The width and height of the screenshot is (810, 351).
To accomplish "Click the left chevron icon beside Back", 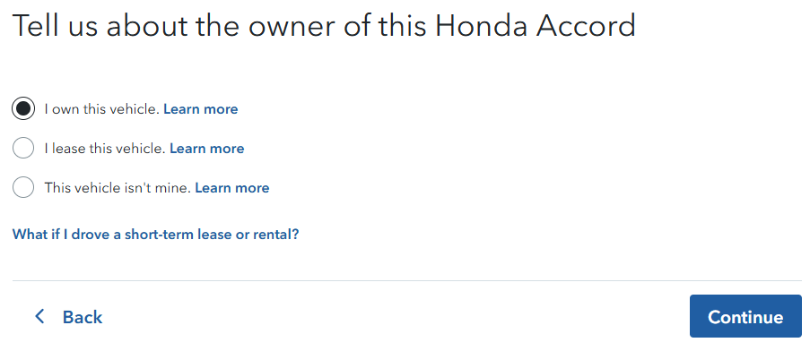I will pos(39,316).
